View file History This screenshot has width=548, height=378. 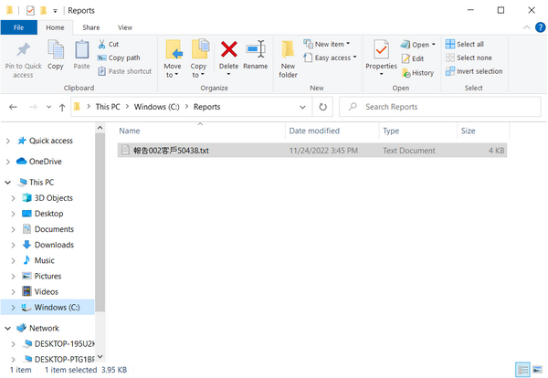[418, 73]
